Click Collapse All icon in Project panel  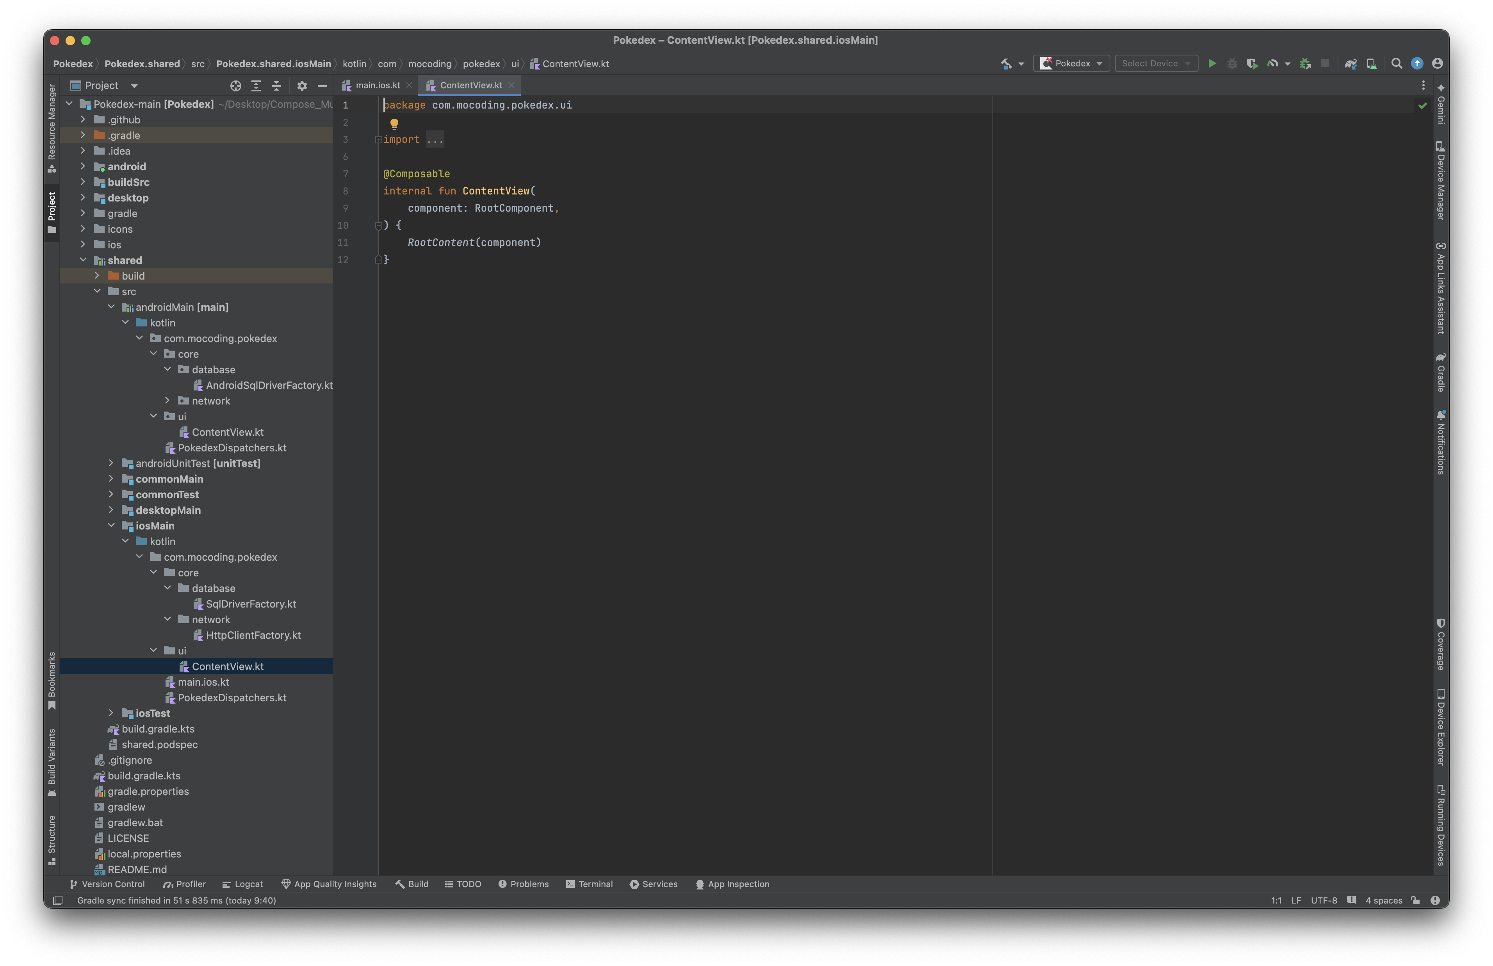(276, 86)
